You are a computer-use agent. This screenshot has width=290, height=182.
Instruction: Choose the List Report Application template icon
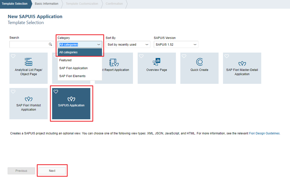click(114, 62)
